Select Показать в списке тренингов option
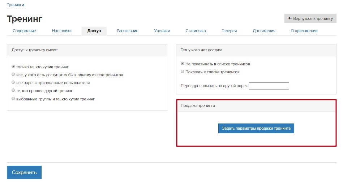This screenshot has height=182, width=343. (182, 71)
